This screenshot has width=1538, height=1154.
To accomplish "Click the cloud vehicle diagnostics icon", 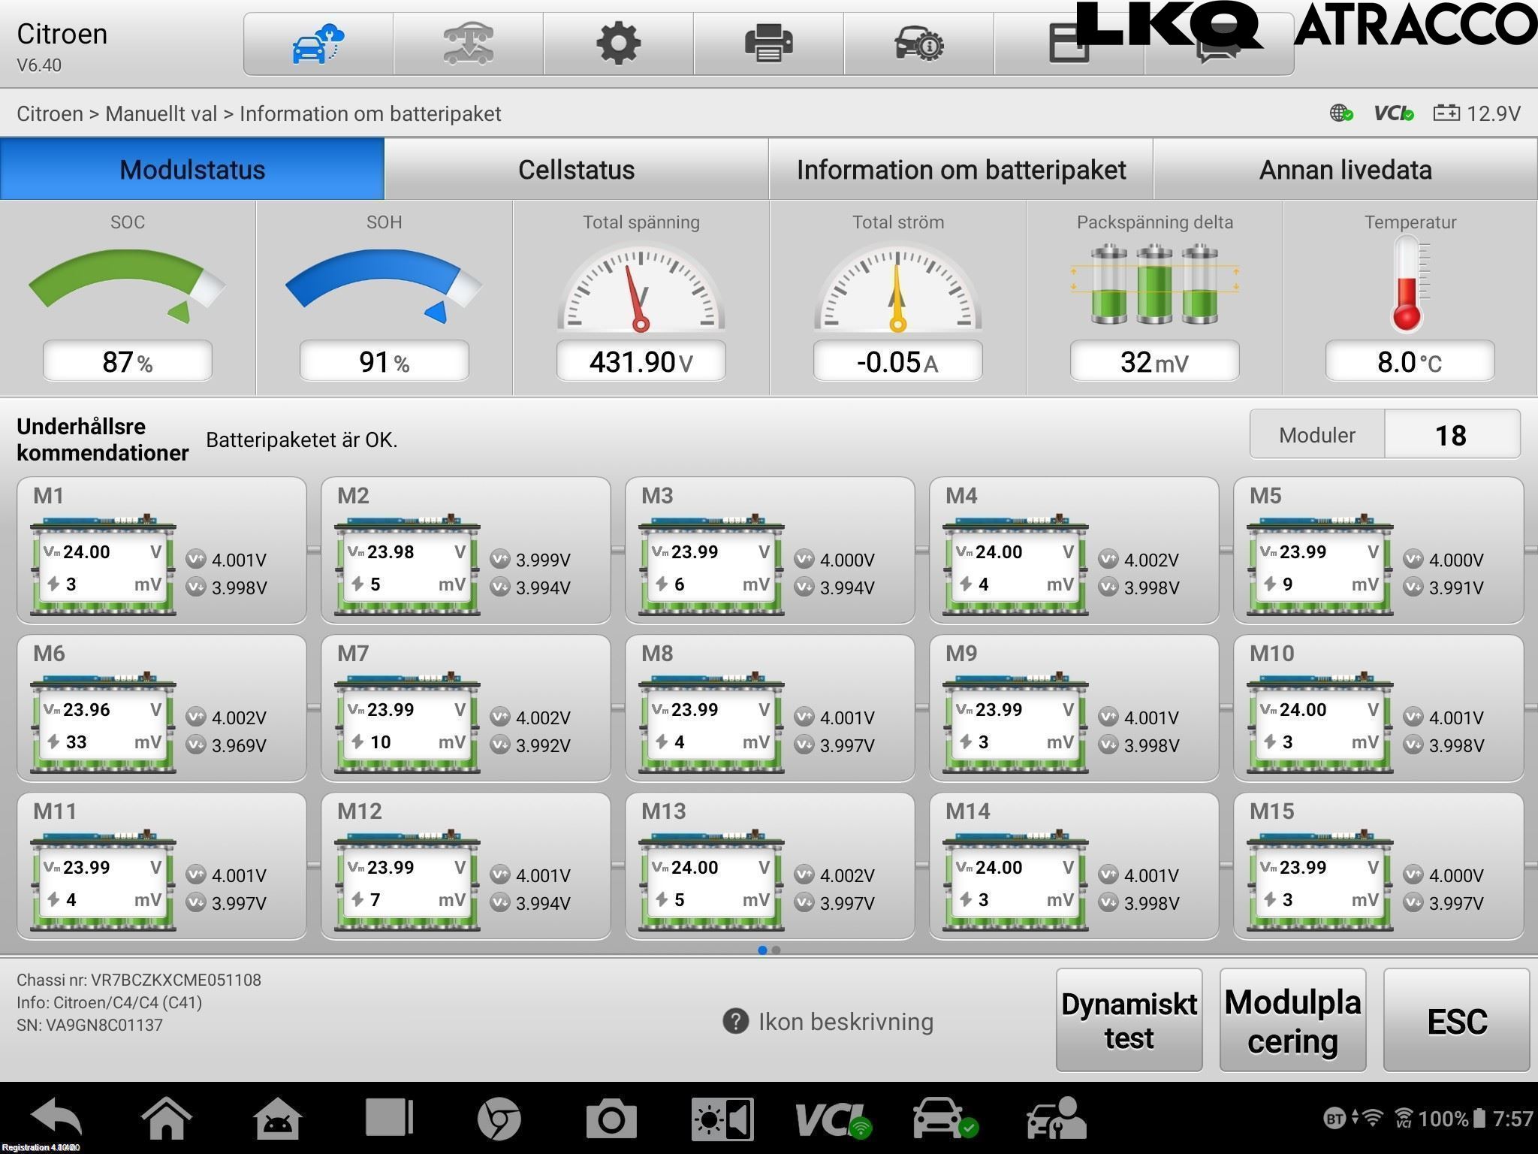I will point(318,44).
